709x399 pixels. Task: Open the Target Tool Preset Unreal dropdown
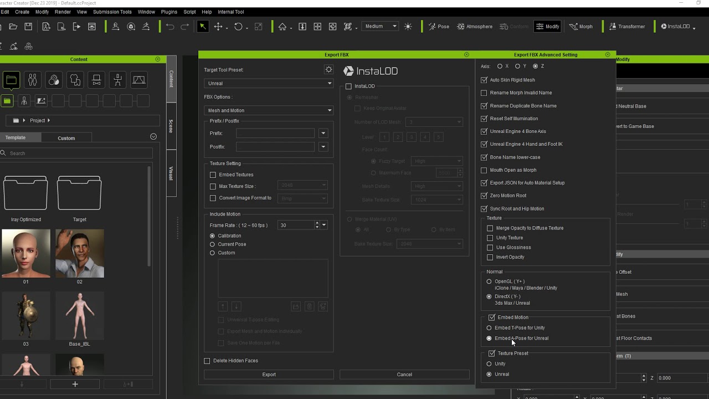(269, 83)
